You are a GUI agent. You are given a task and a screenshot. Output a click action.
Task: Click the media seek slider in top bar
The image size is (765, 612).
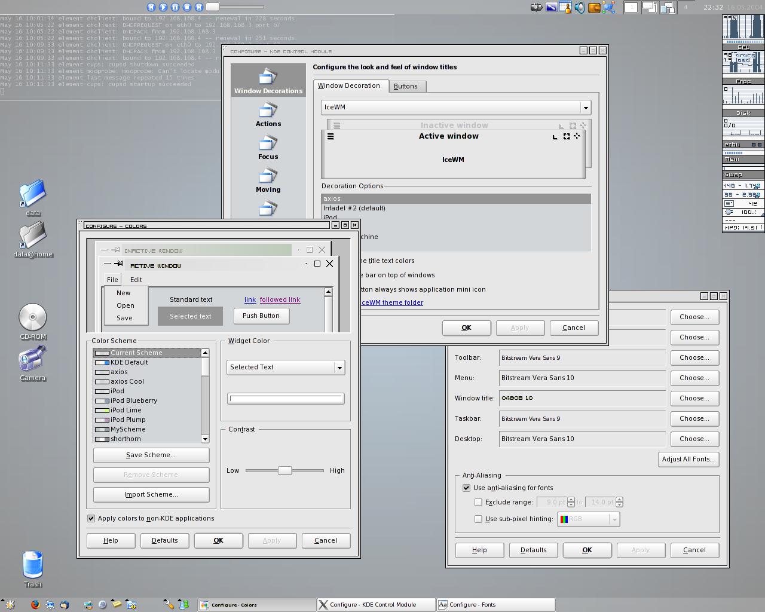(x=235, y=7)
